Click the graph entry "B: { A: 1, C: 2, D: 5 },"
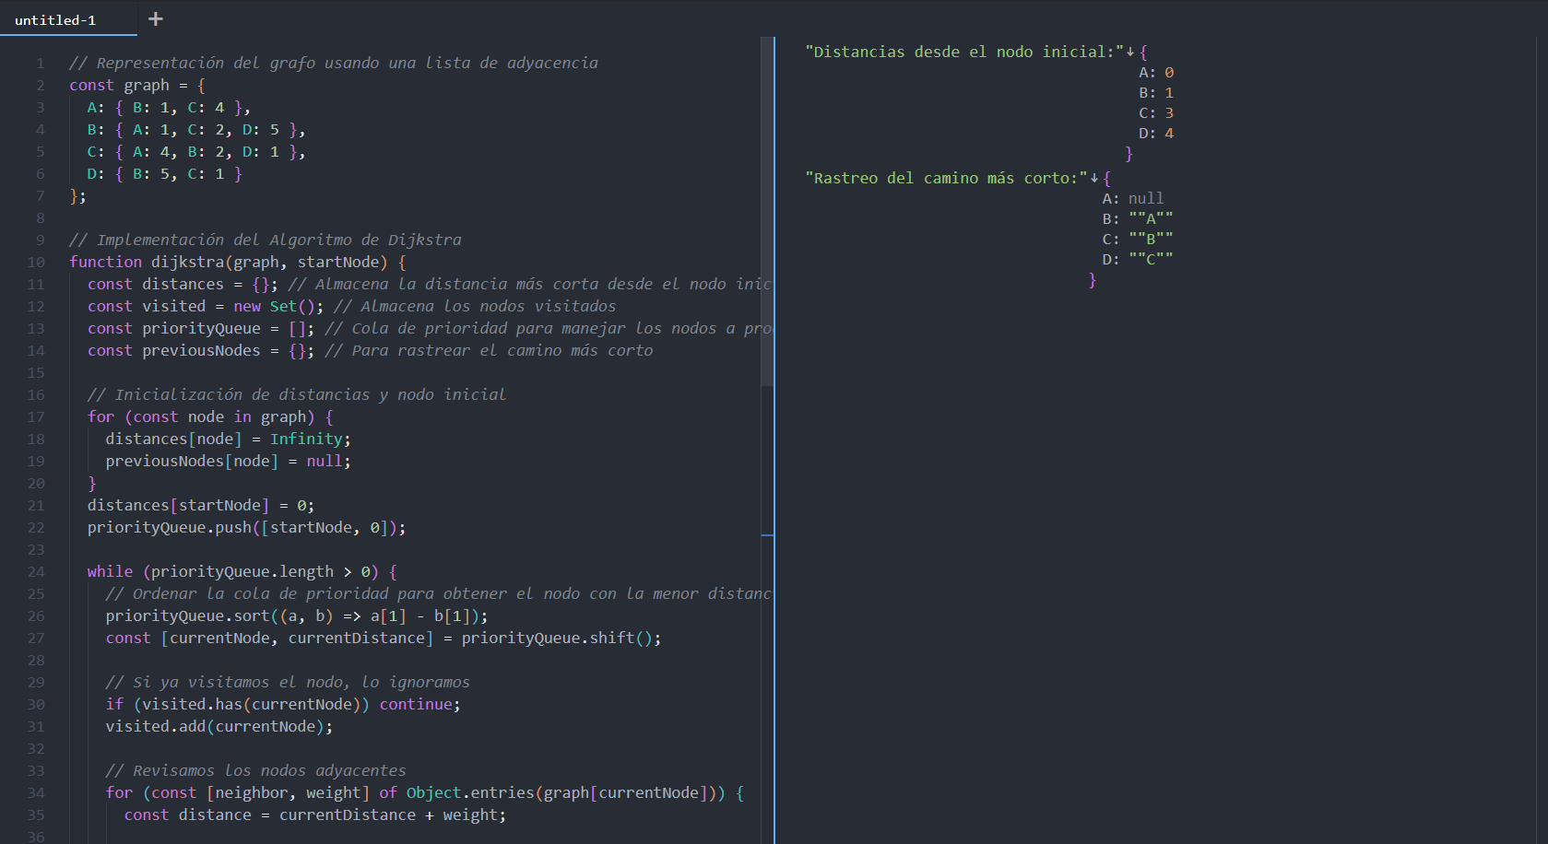The image size is (1548, 844). pos(196,130)
